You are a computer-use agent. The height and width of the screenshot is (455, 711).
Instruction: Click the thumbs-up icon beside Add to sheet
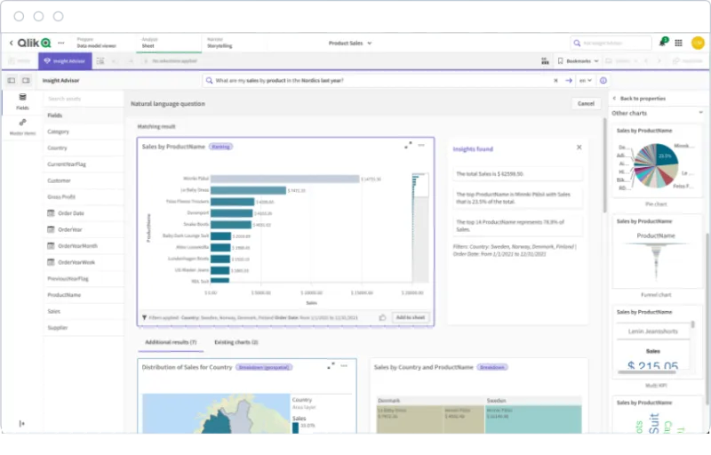[382, 317]
